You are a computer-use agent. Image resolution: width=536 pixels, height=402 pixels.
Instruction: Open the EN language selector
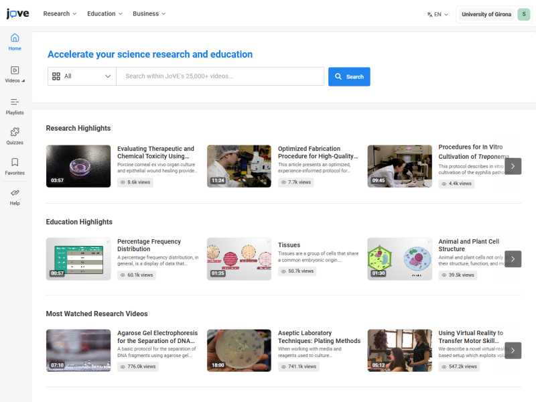pyautogui.click(x=438, y=14)
